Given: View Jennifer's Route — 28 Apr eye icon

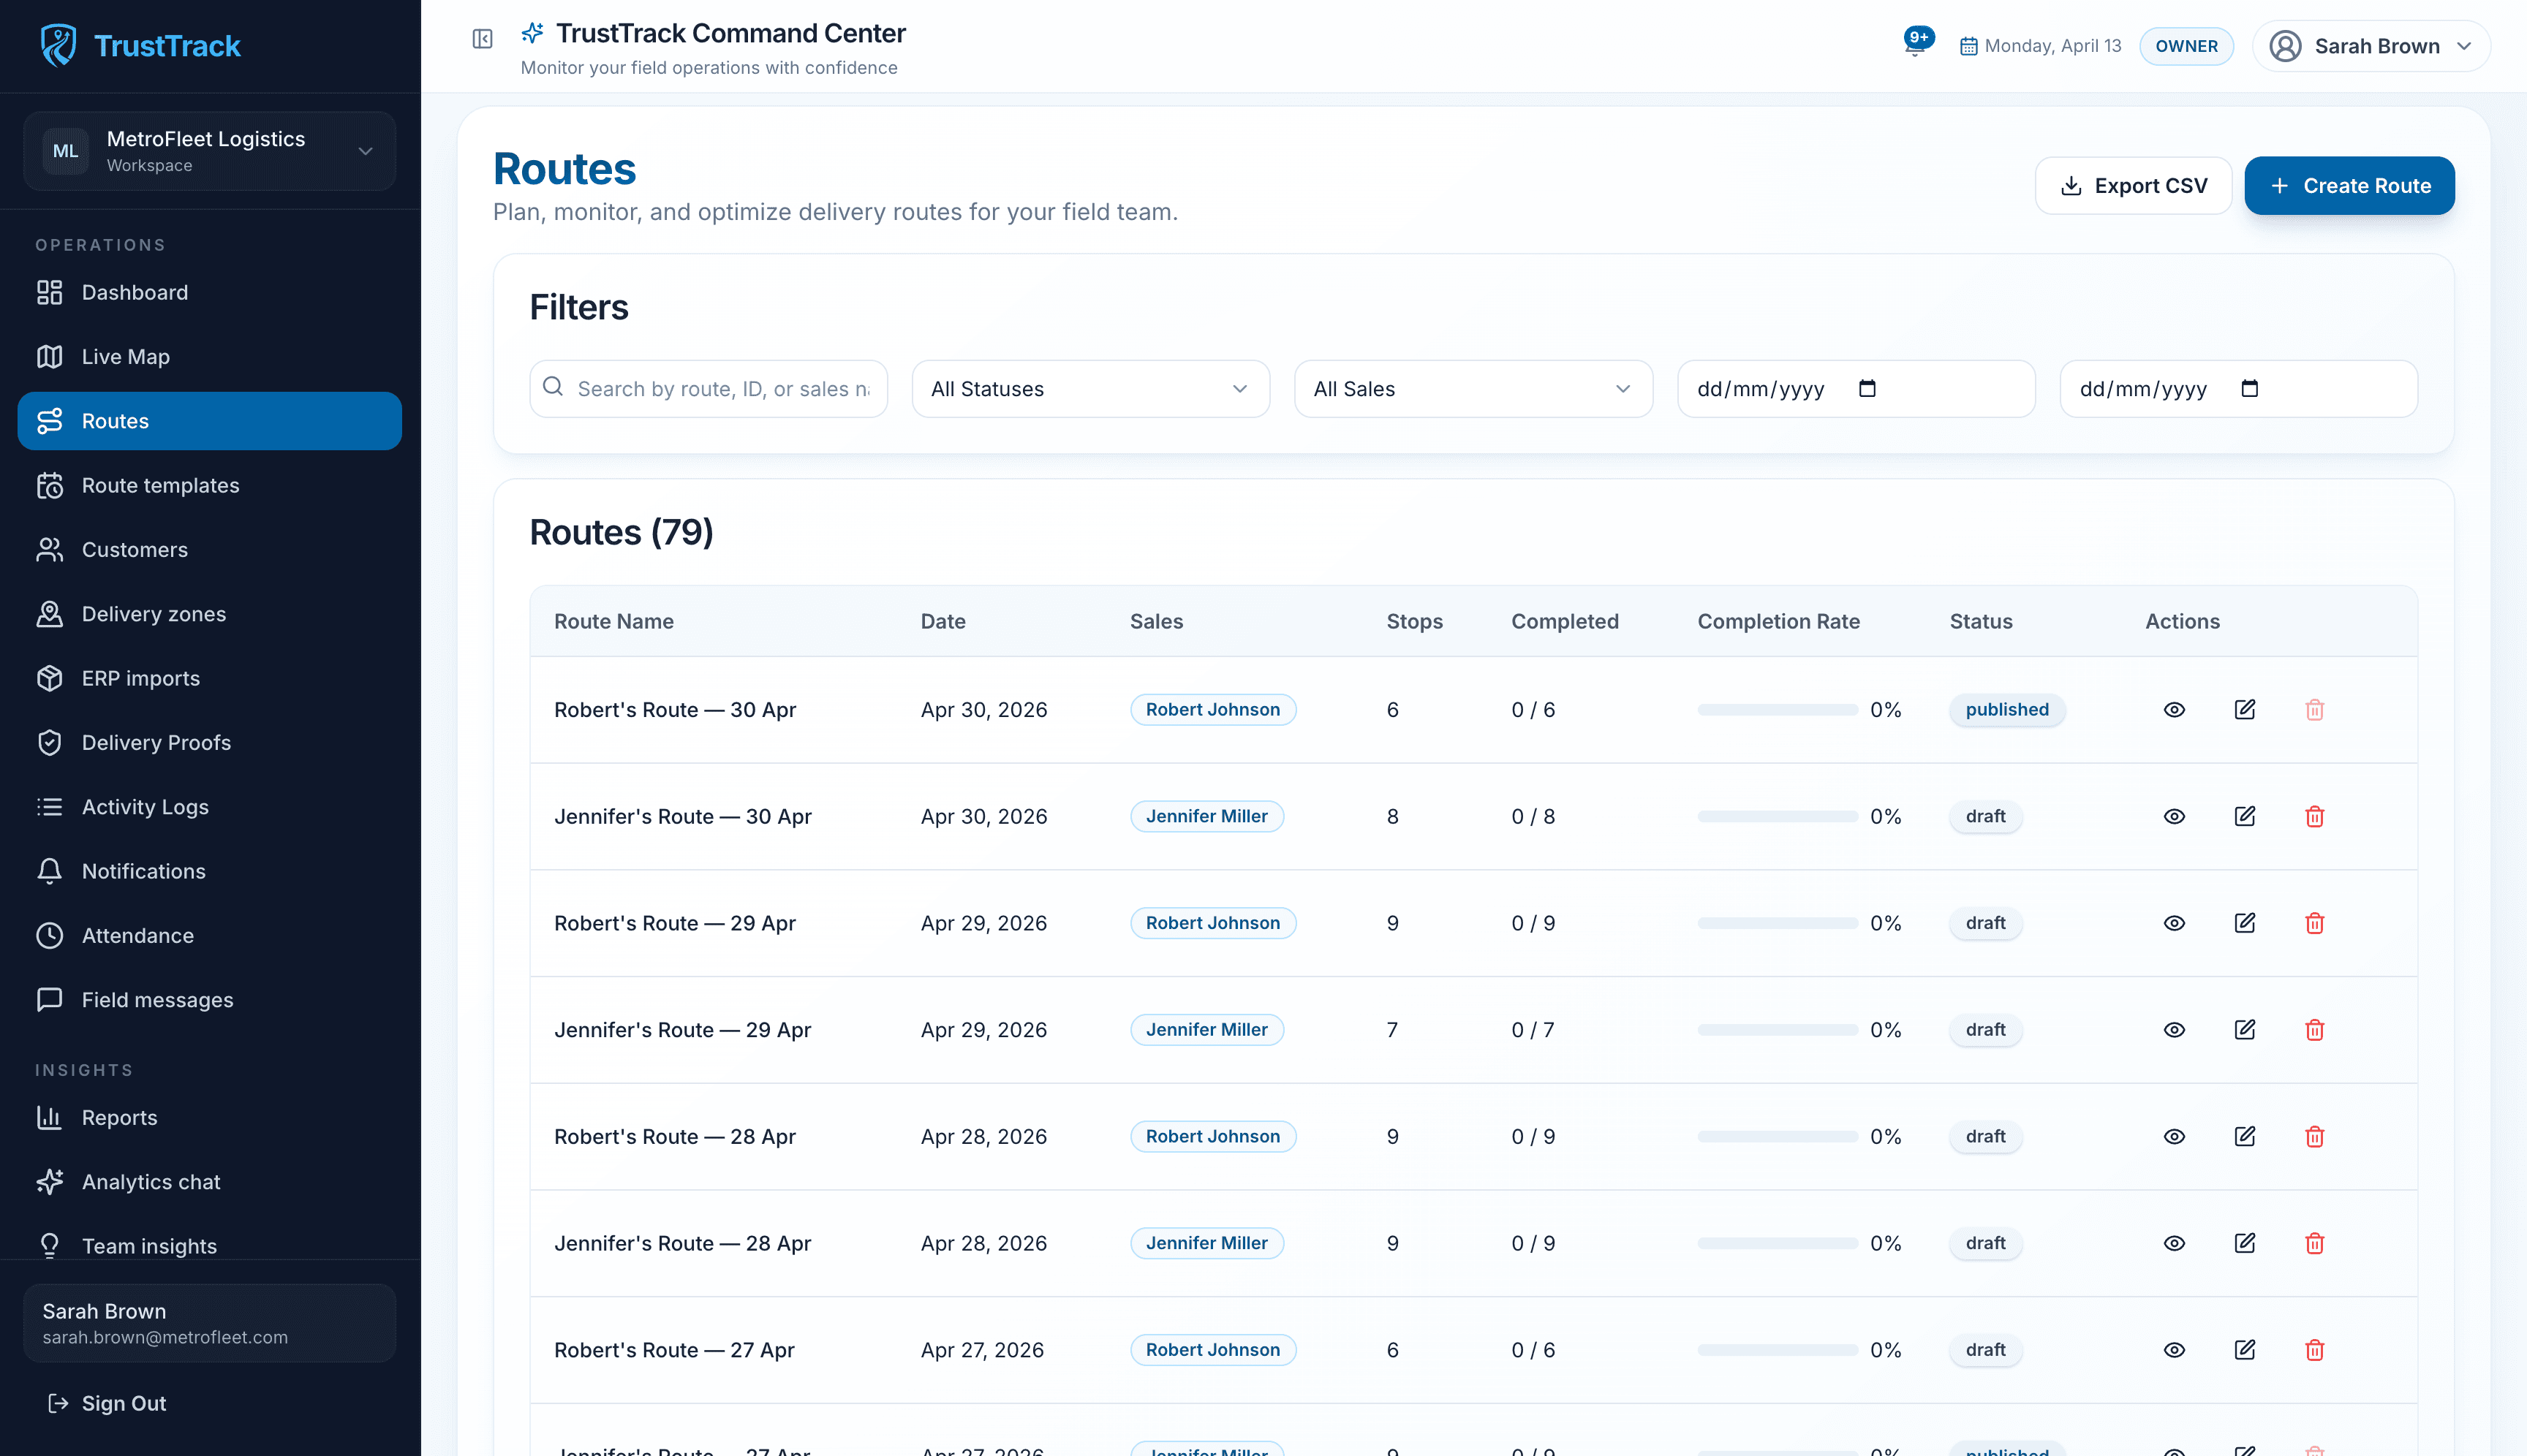Looking at the screenshot, I should (2174, 1243).
